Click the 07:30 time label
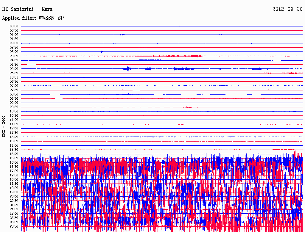 (x=14, y=90)
